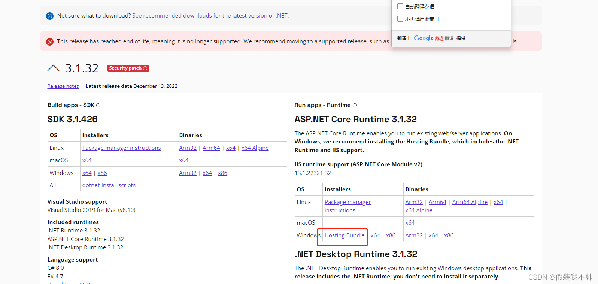This screenshot has height=284, width=598.
Task: Download ASP.NET Runtime Windows x64 binary
Action: pos(433,235)
